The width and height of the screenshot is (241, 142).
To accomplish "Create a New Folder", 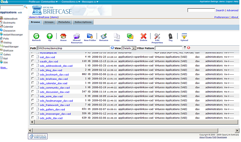I will tap(90, 35).
